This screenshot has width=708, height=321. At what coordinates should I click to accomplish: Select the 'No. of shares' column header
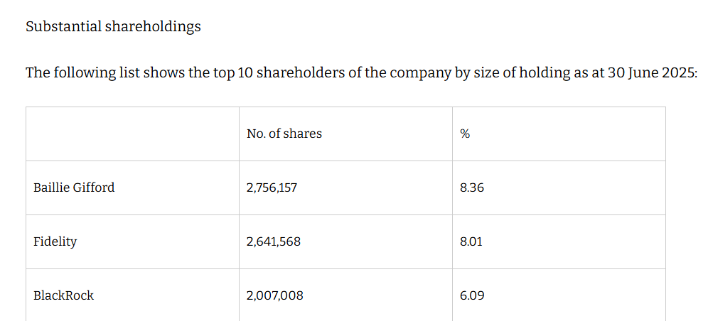pyautogui.click(x=284, y=134)
